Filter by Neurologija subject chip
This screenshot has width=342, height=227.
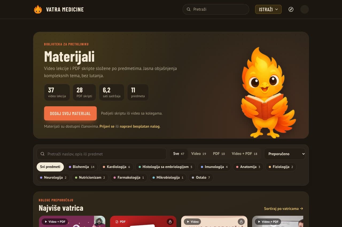point(53,177)
